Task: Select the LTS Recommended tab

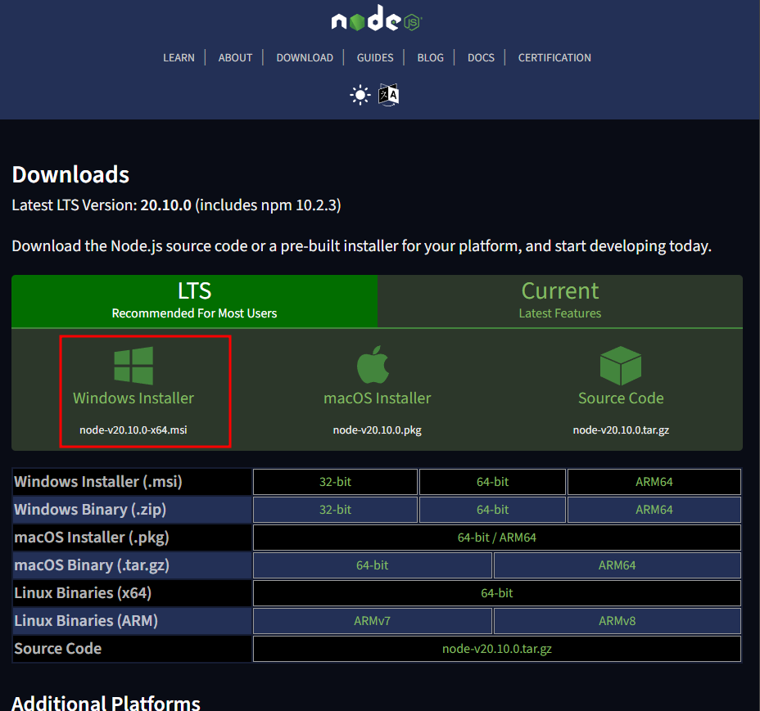Action: pyautogui.click(x=194, y=301)
